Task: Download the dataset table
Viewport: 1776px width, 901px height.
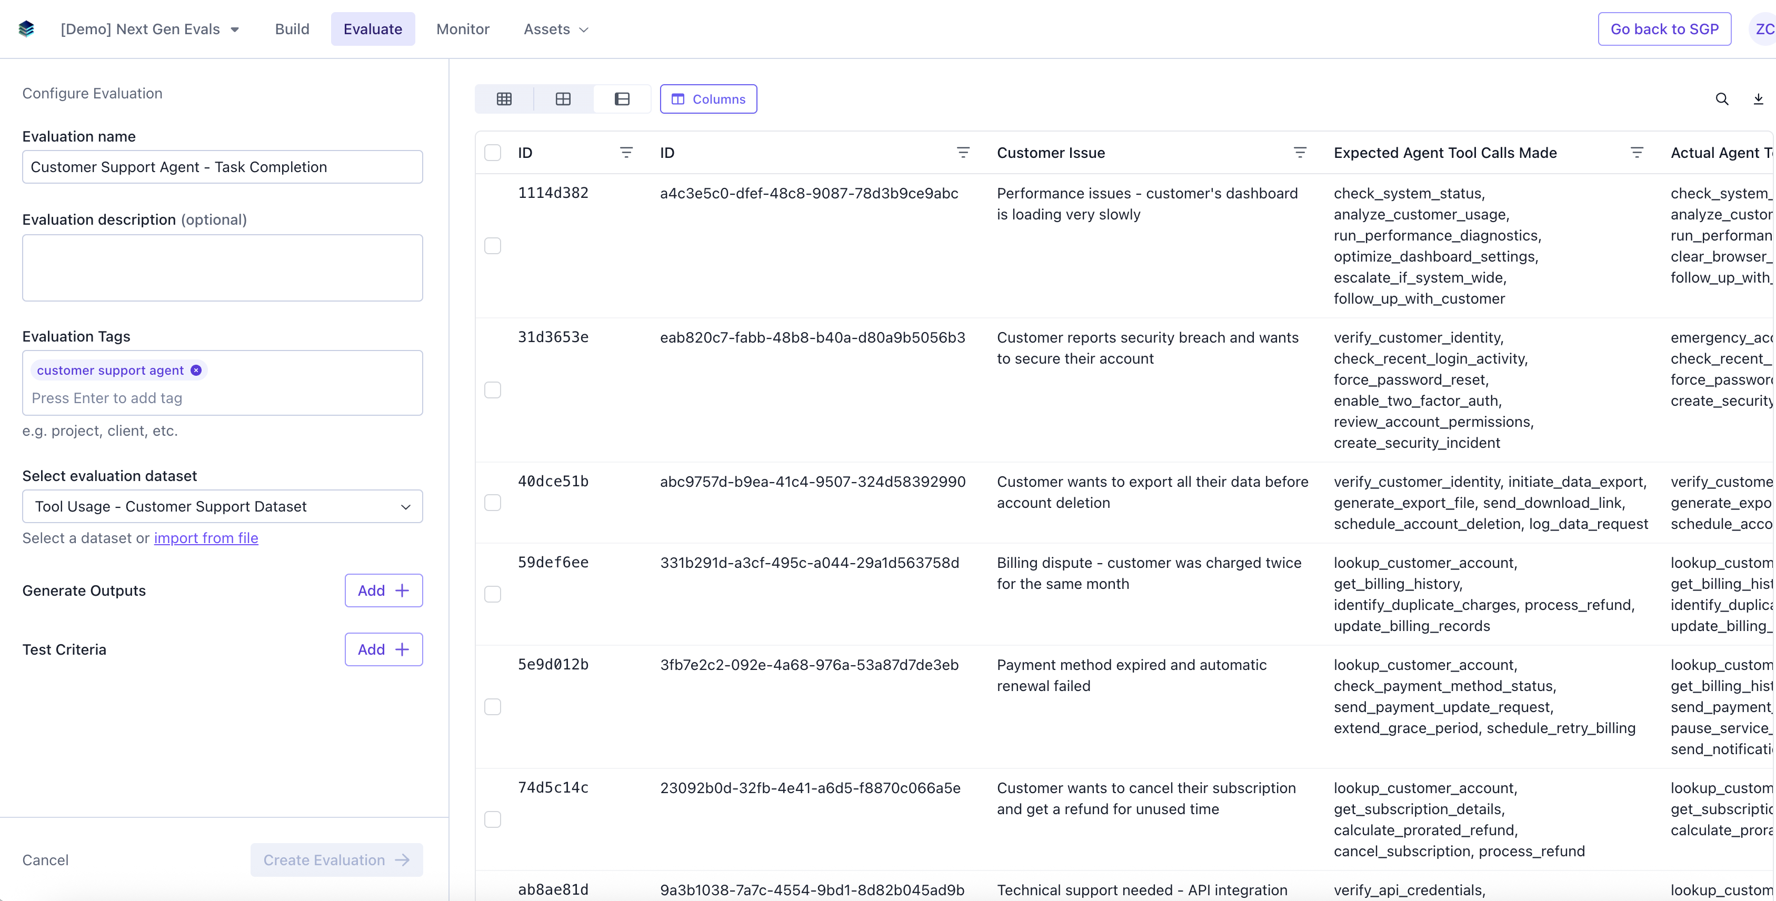Action: coord(1758,99)
